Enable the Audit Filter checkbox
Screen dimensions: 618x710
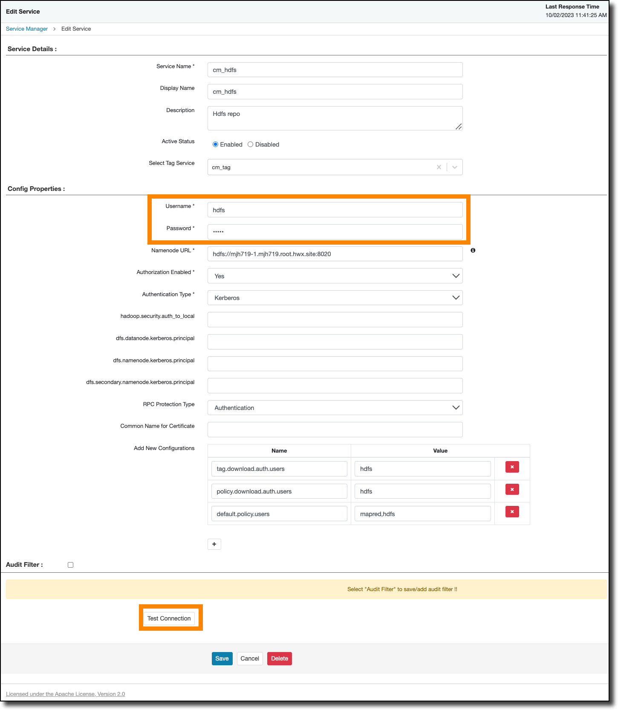tap(71, 565)
